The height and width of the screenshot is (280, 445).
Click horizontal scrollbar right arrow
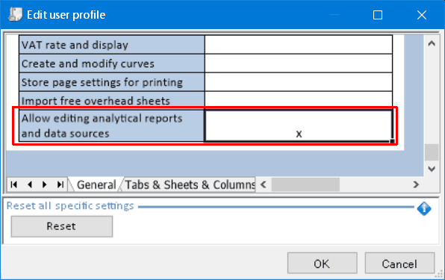point(416,184)
